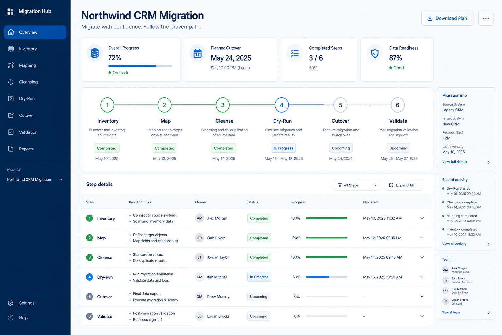Click the Migration Hub logo icon
502x335 pixels.
[x=10, y=11]
